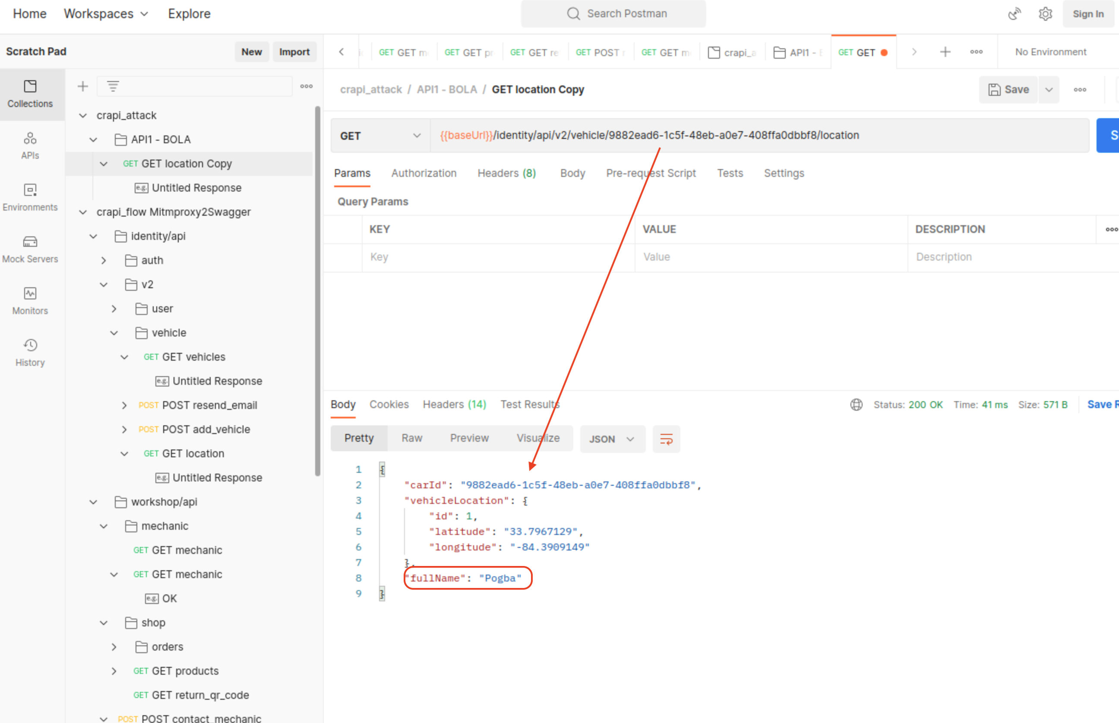Click the settings gear icon
Screen dimensions: 1119x723
click(1045, 14)
